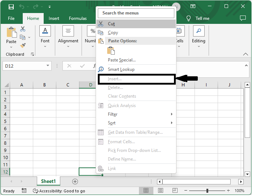This screenshot has height=196, width=253.
Task: Click vertical scrollbar down arrow
Action: pos(247,174)
